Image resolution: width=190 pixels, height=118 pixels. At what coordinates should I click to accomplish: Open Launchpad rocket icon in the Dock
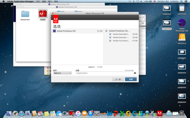tap(15, 113)
